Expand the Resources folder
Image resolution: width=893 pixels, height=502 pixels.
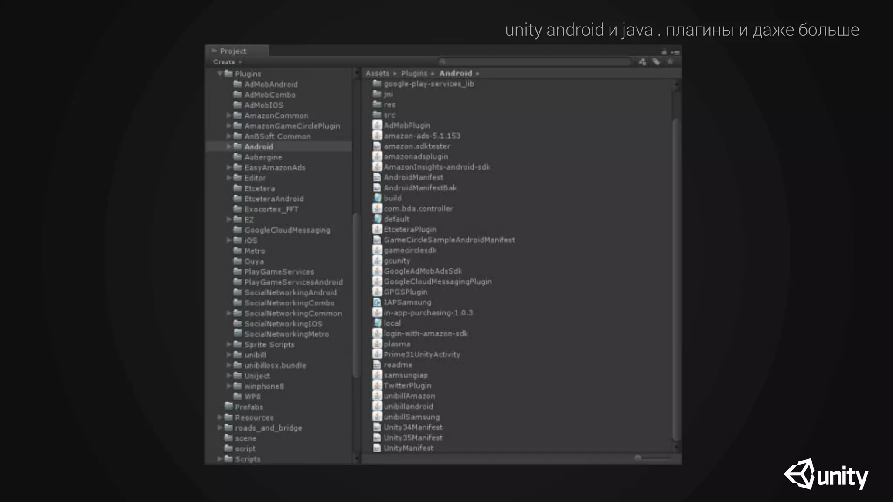coord(220,417)
